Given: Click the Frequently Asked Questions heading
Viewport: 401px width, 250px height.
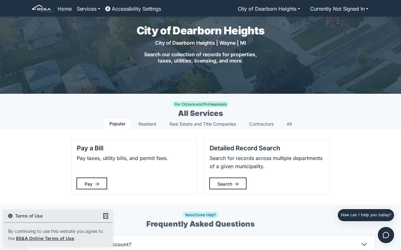Looking at the screenshot, I should tap(200, 224).
